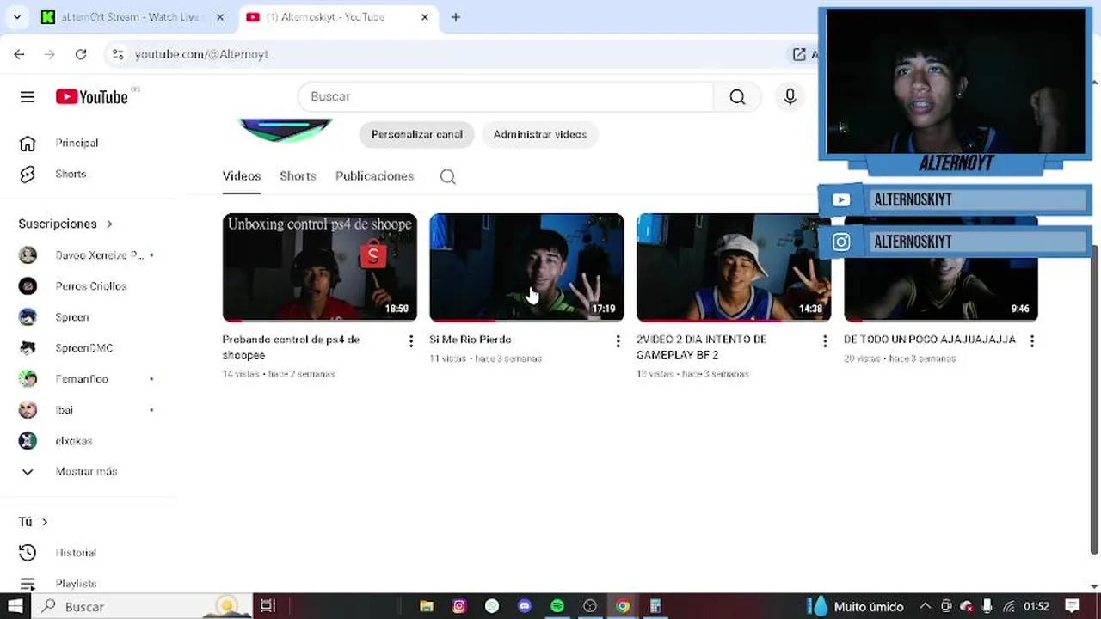The height and width of the screenshot is (619, 1101).
Task: Open Chrome tab search dropdown
Action: pos(16,17)
